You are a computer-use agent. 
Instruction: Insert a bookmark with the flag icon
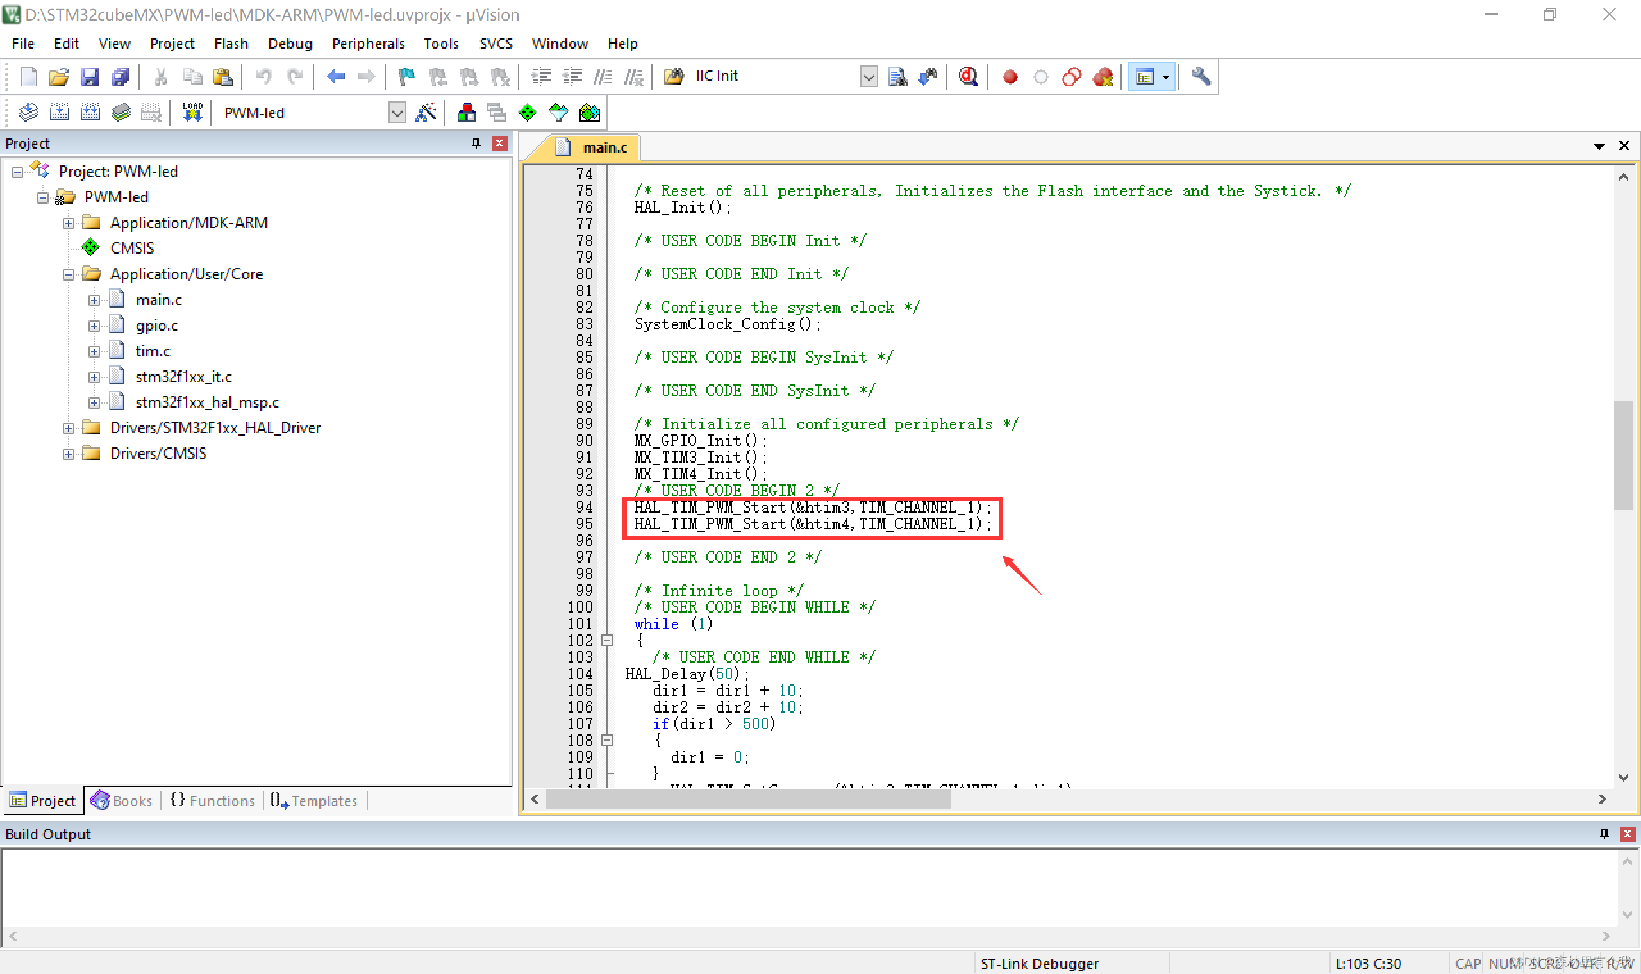[x=406, y=77]
